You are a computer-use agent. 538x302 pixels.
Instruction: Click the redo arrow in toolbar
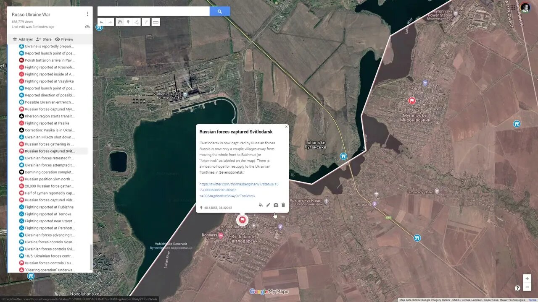click(x=110, y=22)
